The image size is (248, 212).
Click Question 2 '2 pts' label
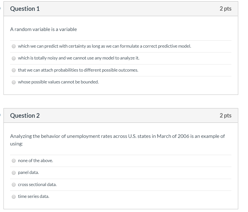tap(226, 115)
